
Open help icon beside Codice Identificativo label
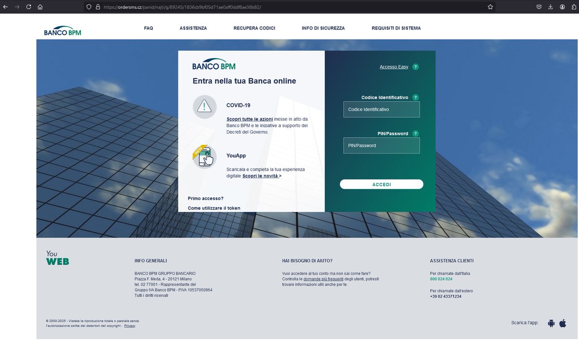[415, 98]
